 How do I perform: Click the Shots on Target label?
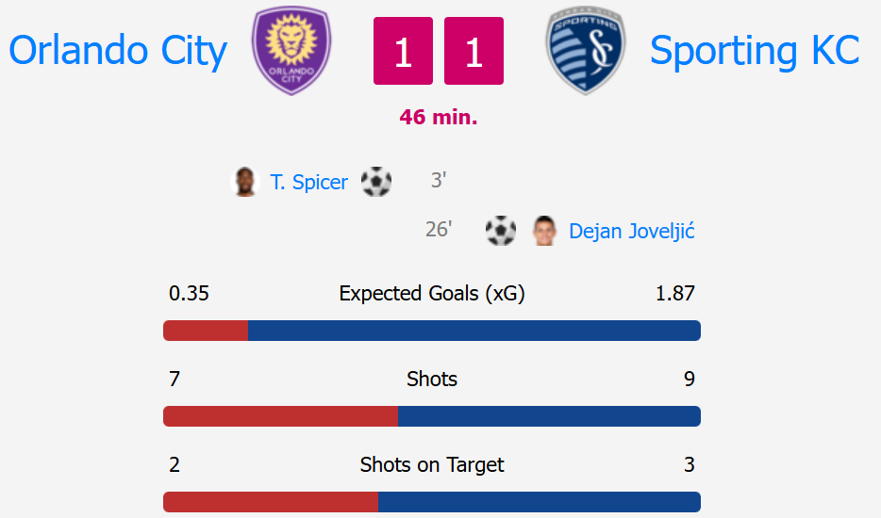(x=431, y=465)
